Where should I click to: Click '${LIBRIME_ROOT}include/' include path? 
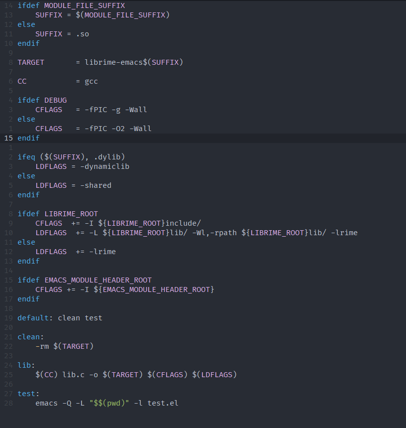coord(149,223)
